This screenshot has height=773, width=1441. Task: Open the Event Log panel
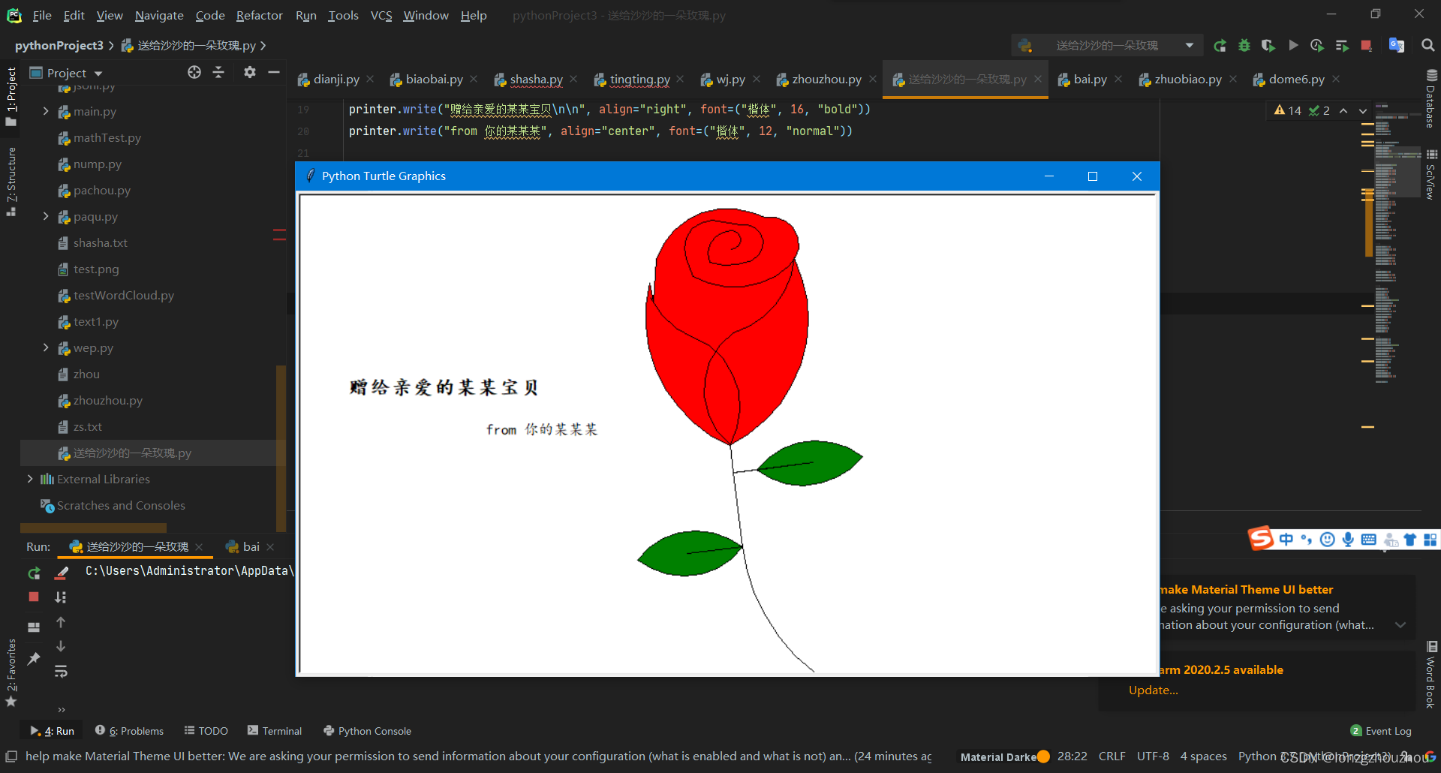pos(1388,730)
